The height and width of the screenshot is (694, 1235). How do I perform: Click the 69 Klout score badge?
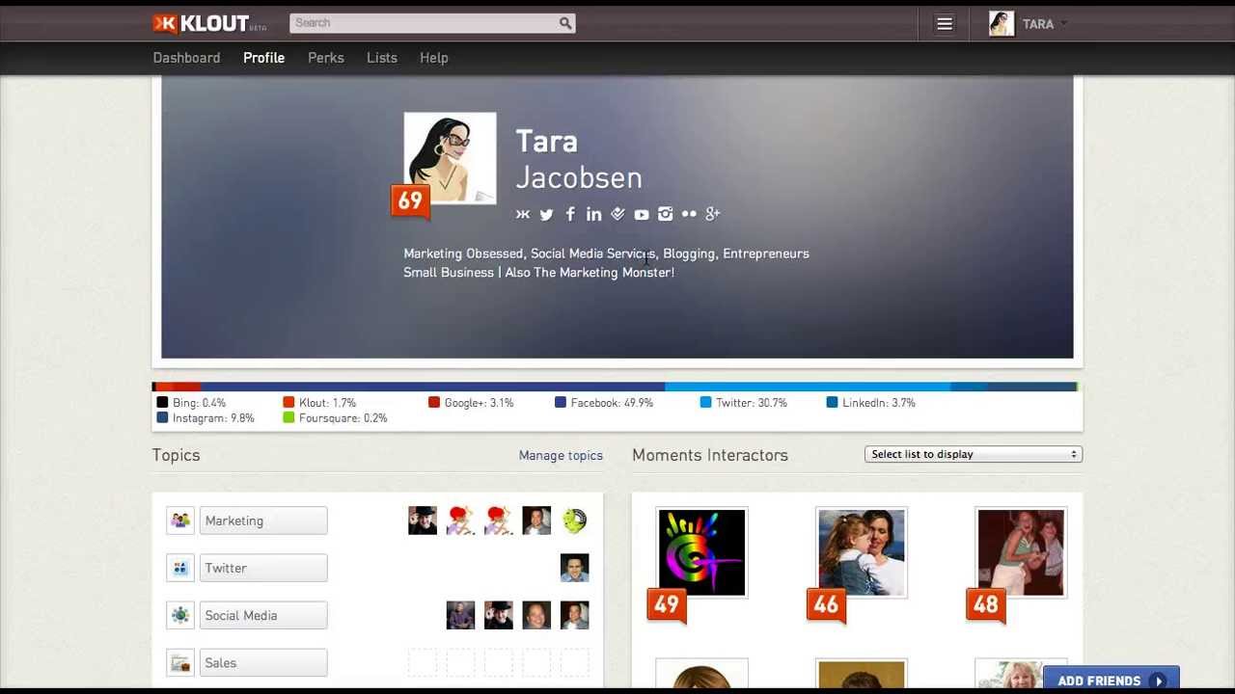410,200
